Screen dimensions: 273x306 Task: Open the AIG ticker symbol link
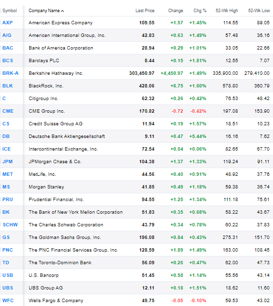[x=7, y=35]
